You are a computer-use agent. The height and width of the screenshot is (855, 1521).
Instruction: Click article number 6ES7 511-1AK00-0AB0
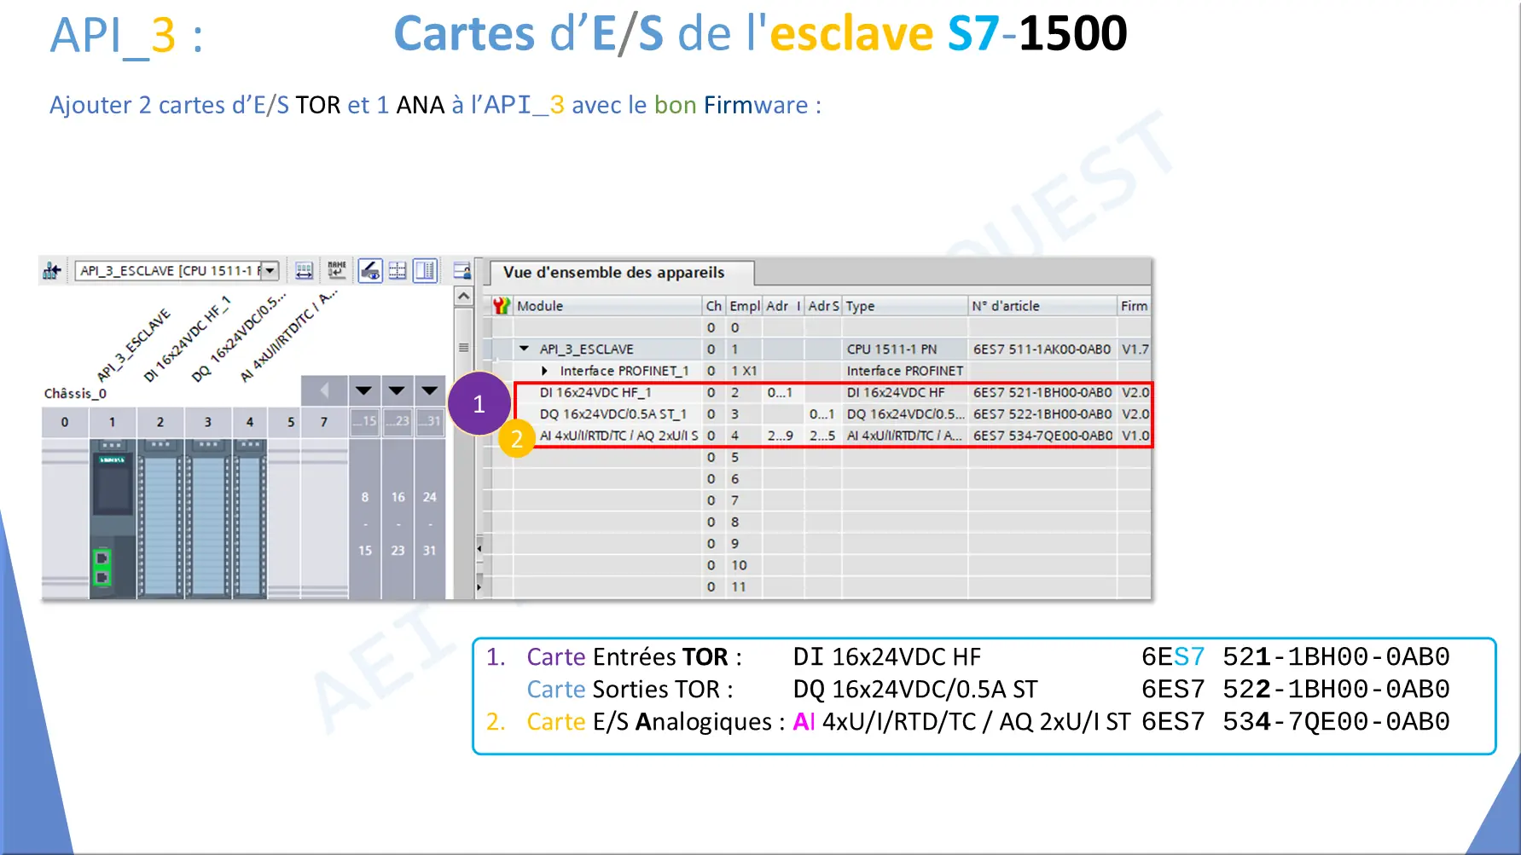1042,350
